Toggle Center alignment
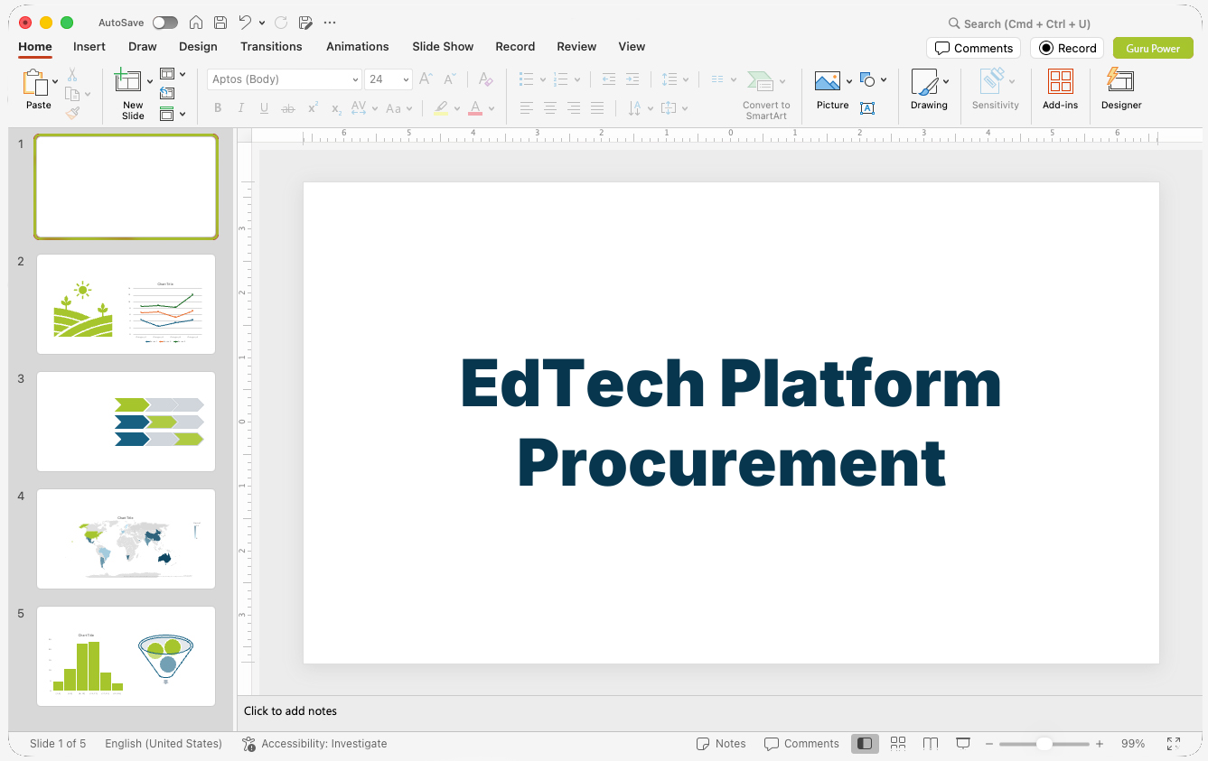Screen dimensions: 1208x761 (x=550, y=108)
